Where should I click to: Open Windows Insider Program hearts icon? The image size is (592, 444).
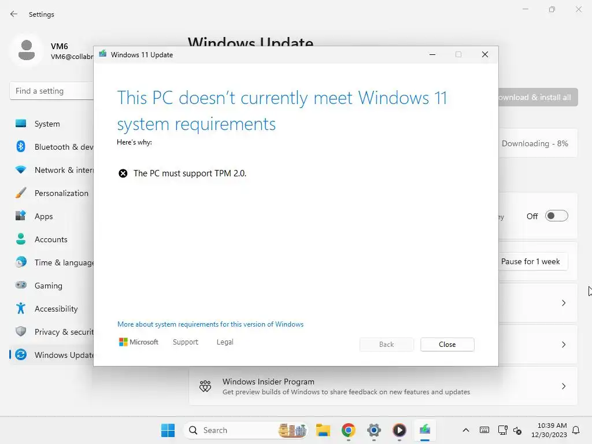205,386
